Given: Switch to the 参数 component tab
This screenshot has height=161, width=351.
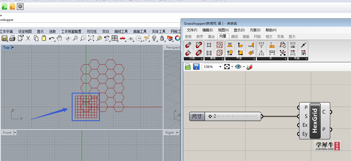Looking at the screenshot, I should pyautogui.click(x=188, y=37).
